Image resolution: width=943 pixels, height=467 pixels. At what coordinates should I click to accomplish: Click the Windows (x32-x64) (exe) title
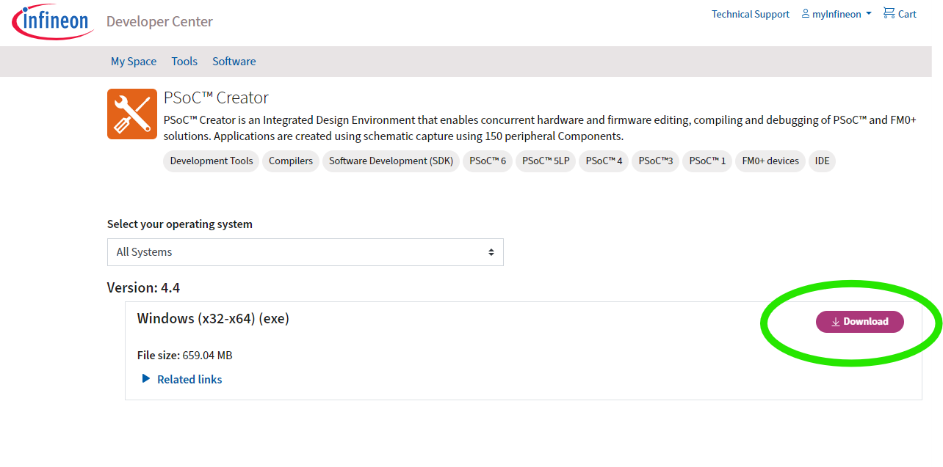[x=213, y=319]
